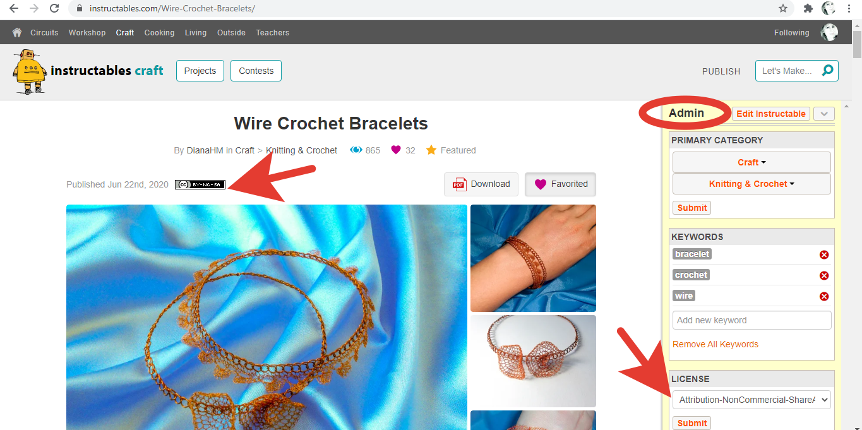Click the Instructables robot logo
This screenshot has height=430, width=862.
tap(30, 71)
